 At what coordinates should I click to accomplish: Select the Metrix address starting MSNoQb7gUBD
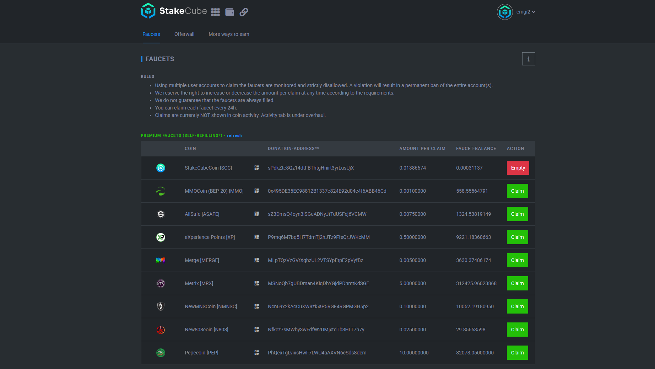pos(319,283)
